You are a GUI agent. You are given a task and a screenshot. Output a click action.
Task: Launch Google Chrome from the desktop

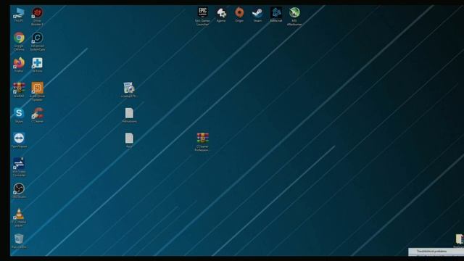coord(19,41)
